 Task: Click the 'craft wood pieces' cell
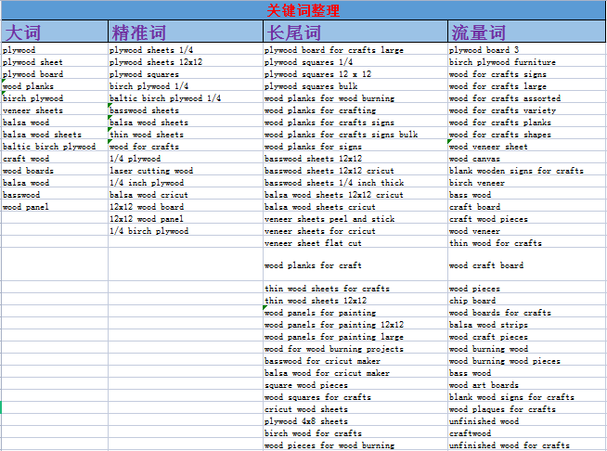click(x=526, y=219)
